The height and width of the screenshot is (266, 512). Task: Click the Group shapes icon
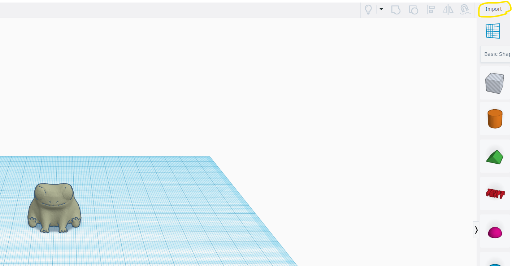coord(396,9)
